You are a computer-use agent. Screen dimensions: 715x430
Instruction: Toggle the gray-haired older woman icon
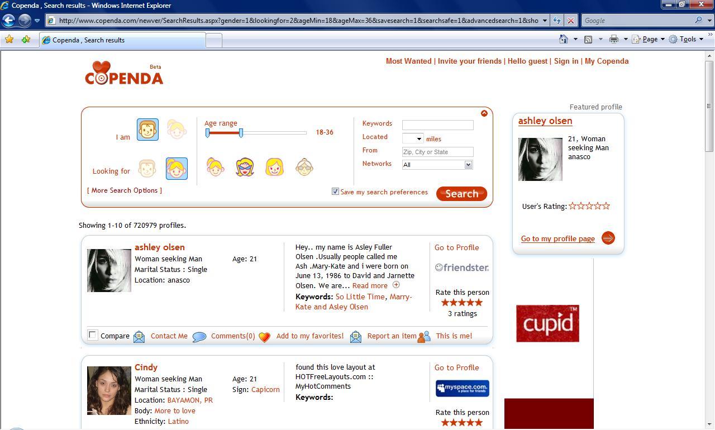click(x=304, y=167)
